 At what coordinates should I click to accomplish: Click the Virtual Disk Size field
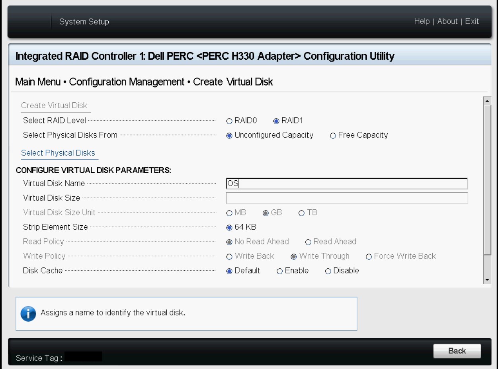point(347,198)
